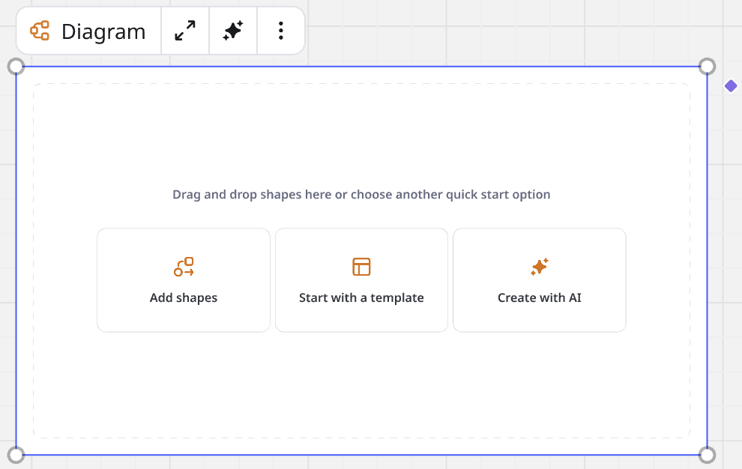Click the orange sparkle icon above Create with AI
The height and width of the screenshot is (469, 742).
tap(539, 267)
